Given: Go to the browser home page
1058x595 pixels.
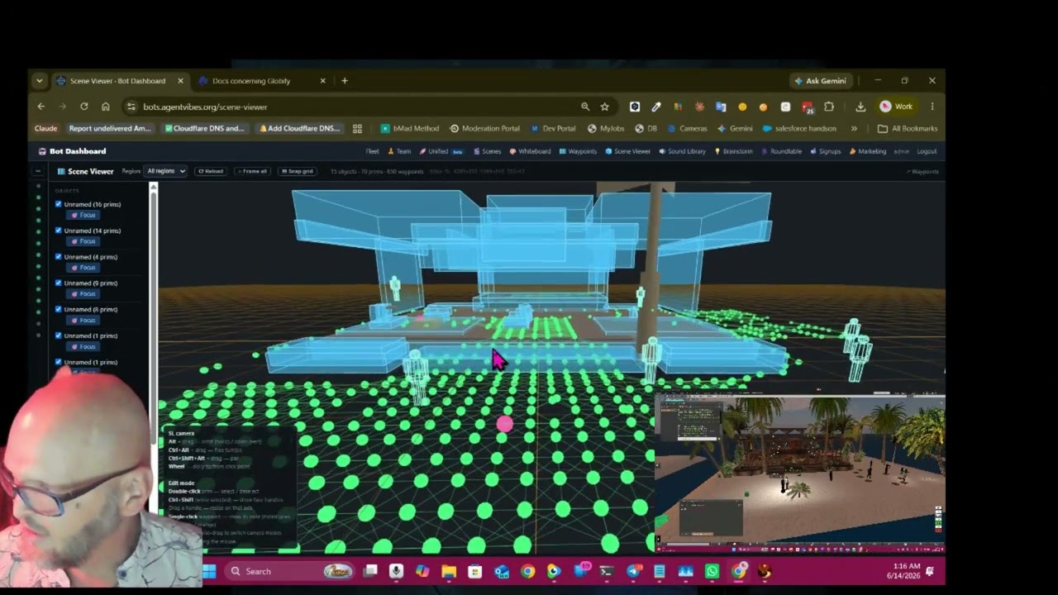Looking at the screenshot, I should coord(105,107).
